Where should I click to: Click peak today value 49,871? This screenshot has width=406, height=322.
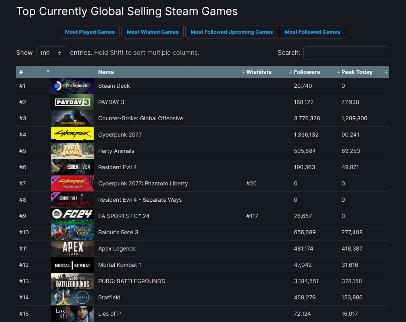tap(350, 167)
